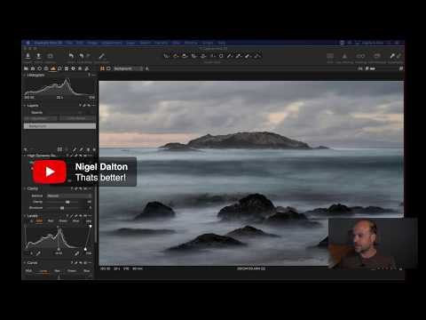Play the YouTube video
This screenshot has width=426, height=320.
pos(50,172)
